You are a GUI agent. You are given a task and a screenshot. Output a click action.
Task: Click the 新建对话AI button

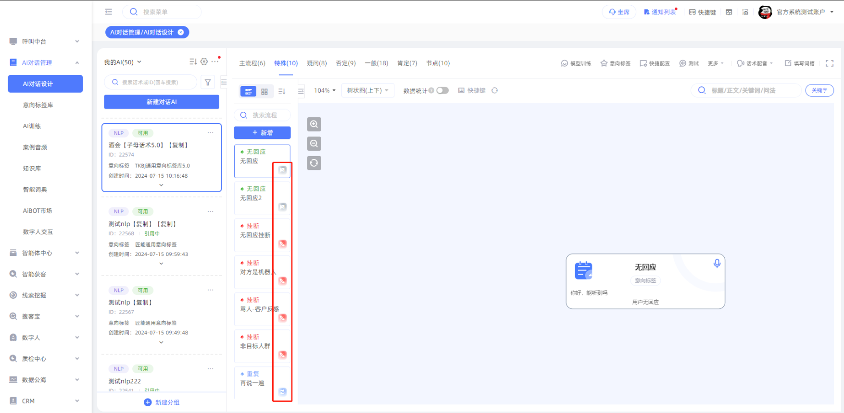tap(162, 102)
